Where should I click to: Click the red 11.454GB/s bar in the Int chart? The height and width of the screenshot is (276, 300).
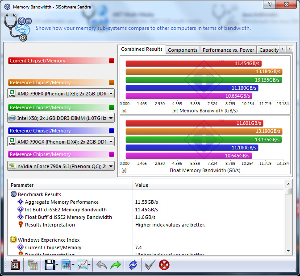pos(193,63)
